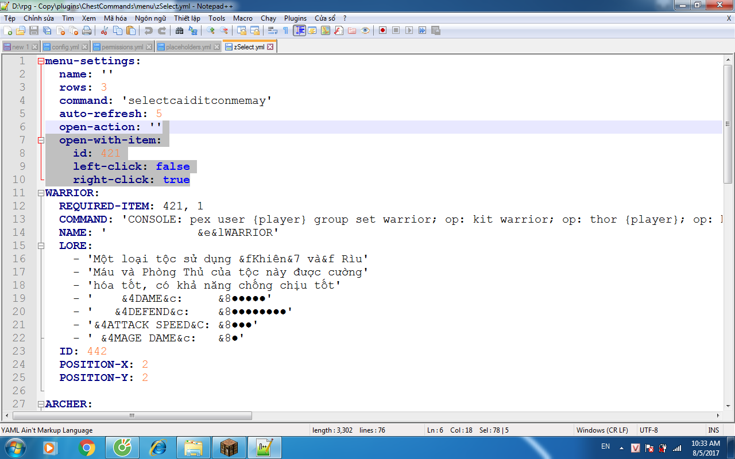Open the Folder as Workspace icon
Screen dimensions: 735x459
352,30
